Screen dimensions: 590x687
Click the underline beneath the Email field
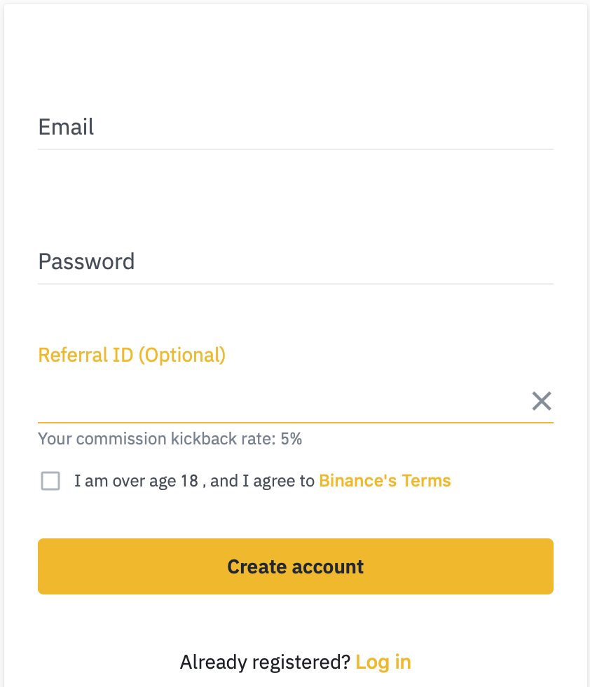click(x=294, y=149)
